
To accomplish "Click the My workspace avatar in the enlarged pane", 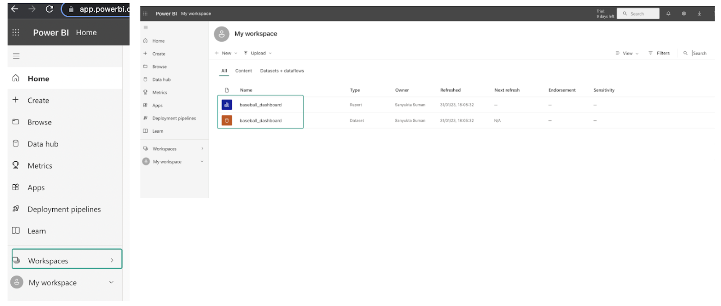I will (x=17, y=282).
